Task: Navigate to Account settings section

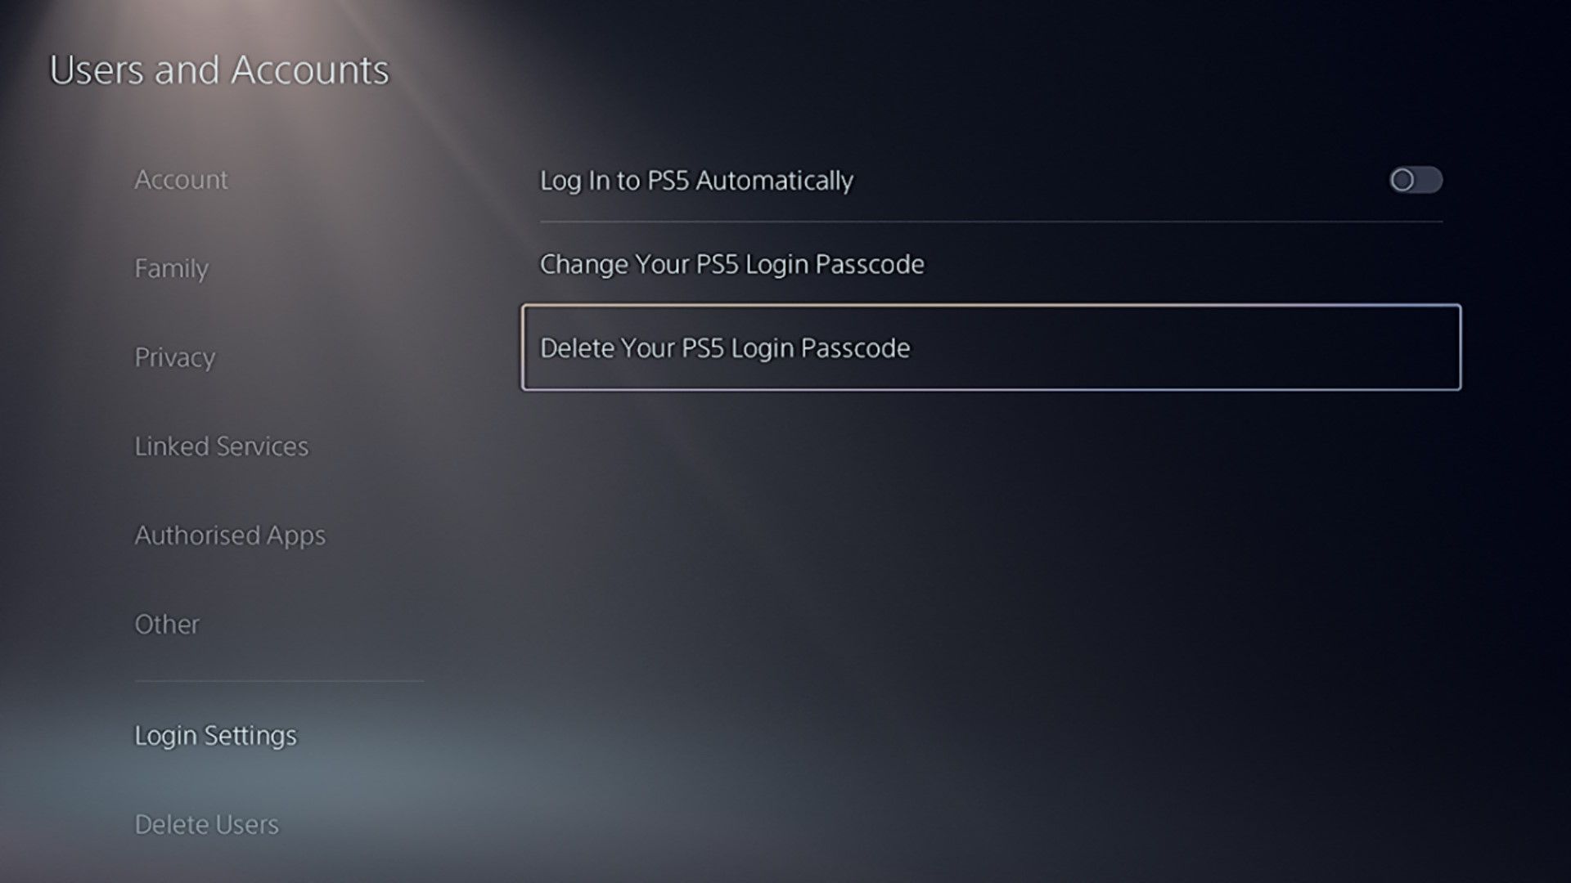Action: coord(180,178)
